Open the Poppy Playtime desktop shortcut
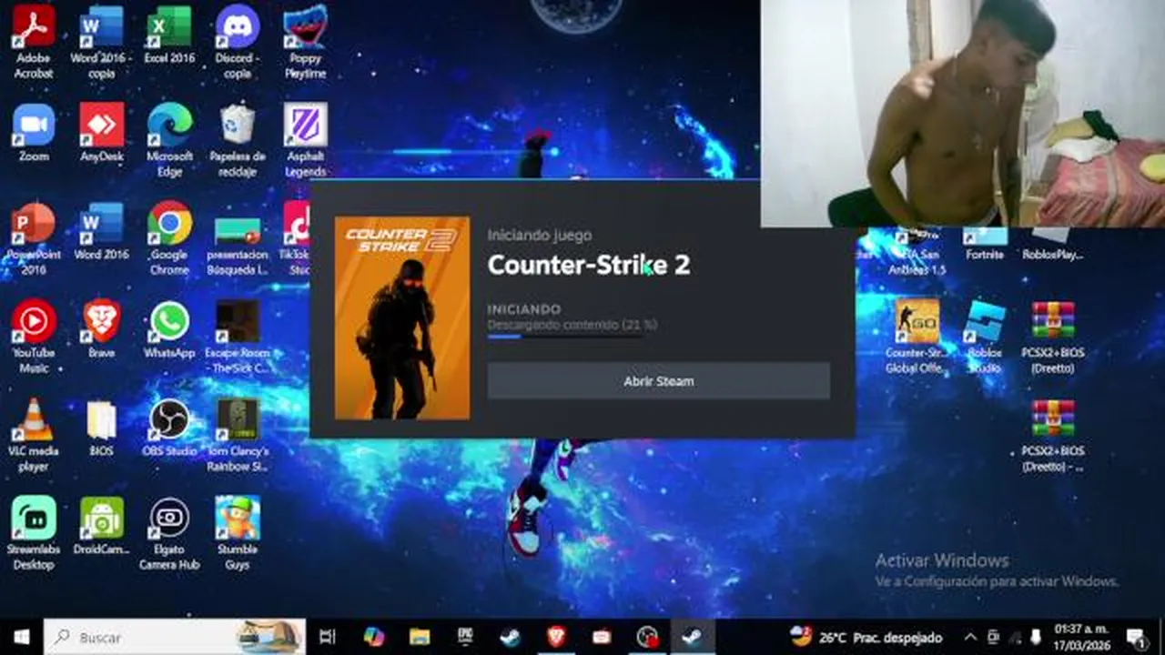The width and height of the screenshot is (1165, 655). [305, 42]
